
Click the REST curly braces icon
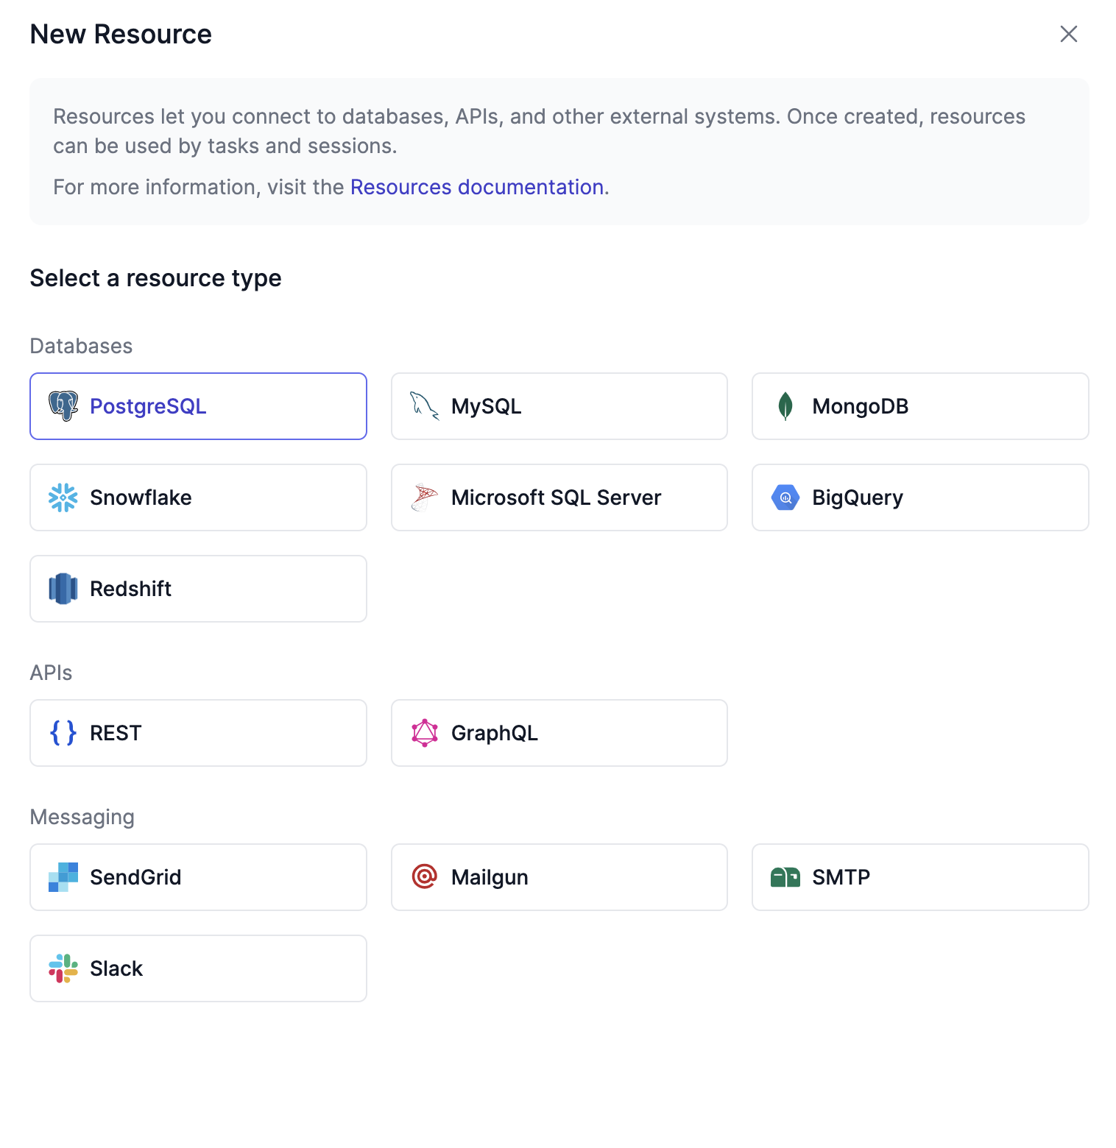click(x=63, y=733)
